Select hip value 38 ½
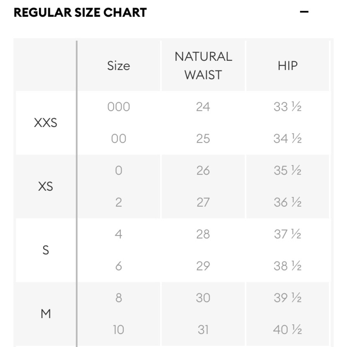Image resolution: width=347 pixels, height=347 pixels. (x=288, y=266)
